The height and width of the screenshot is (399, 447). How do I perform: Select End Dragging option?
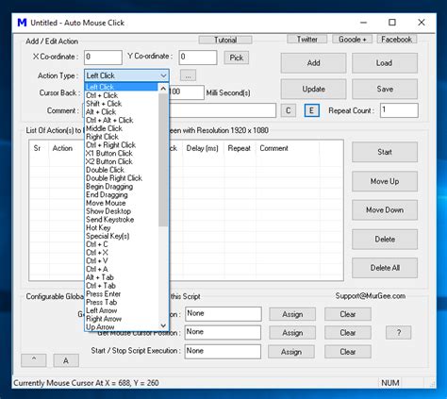click(122, 194)
